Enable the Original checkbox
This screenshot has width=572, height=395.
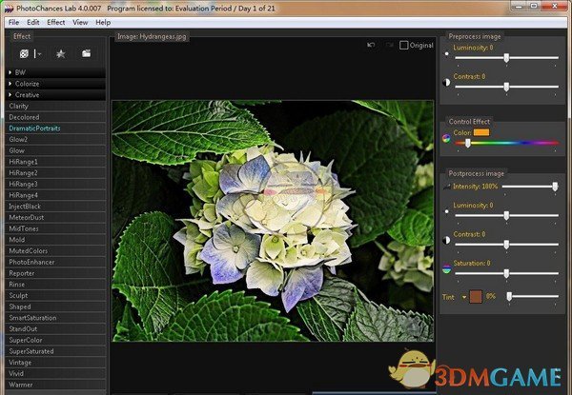click(x=404, y=45)
